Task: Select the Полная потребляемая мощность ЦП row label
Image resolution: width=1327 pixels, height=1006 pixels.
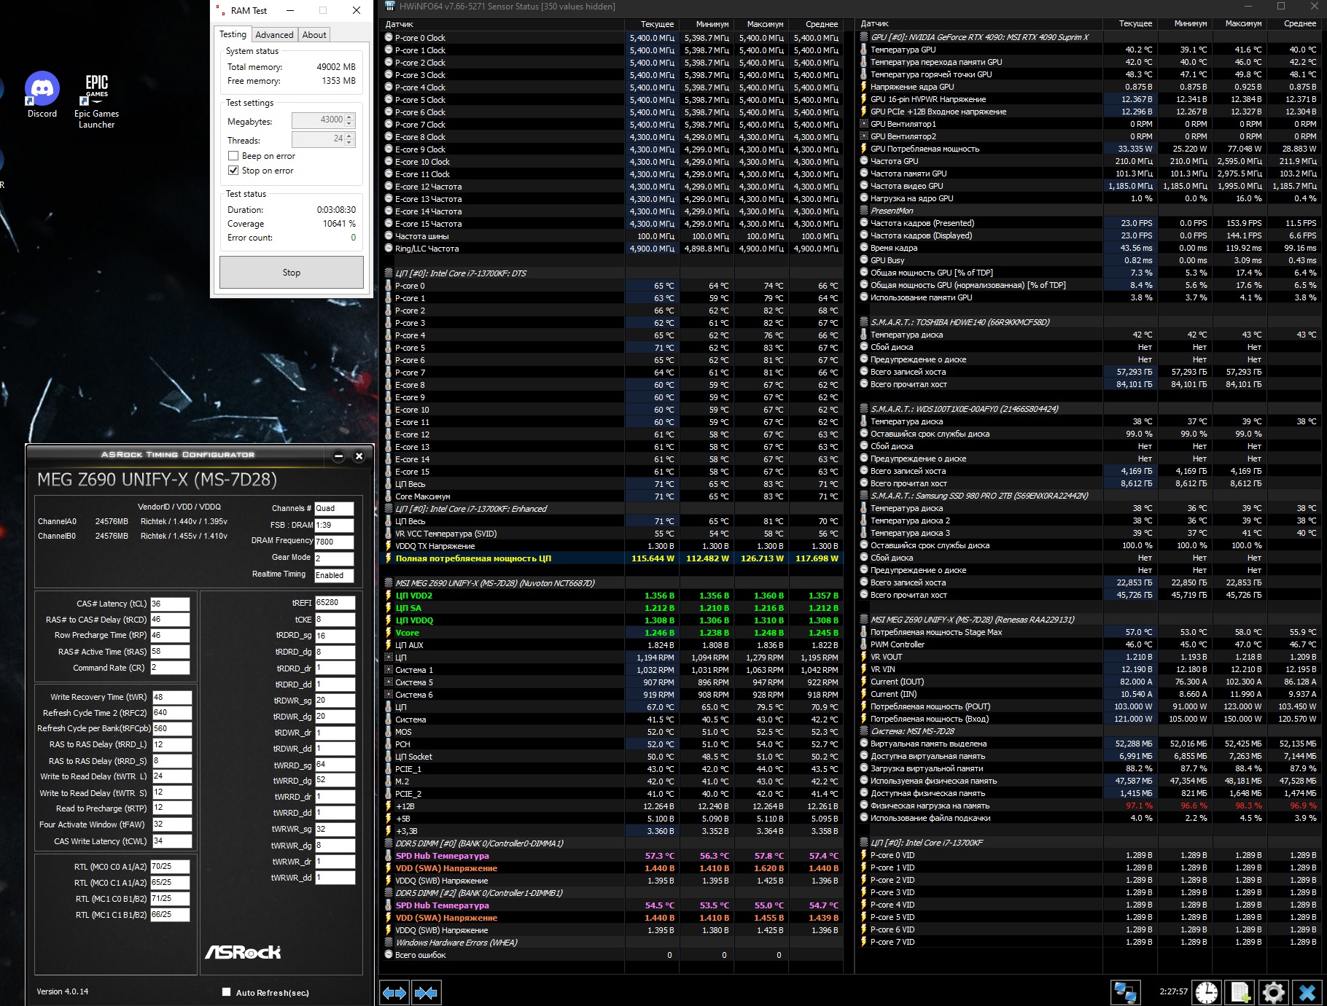Action: [473, 558]
